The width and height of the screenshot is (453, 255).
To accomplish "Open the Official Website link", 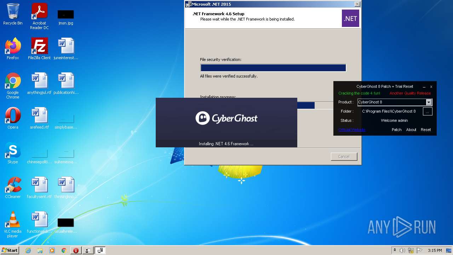I will [351, 130].
